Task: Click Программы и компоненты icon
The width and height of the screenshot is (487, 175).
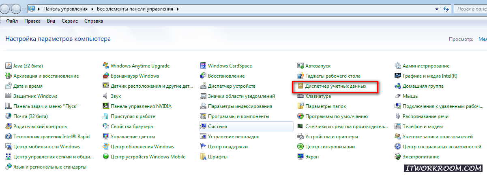Action: 203,116
